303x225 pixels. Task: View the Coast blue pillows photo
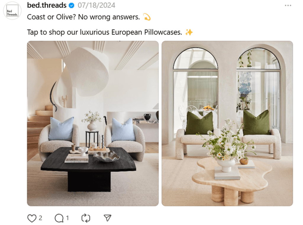point(93,123)
